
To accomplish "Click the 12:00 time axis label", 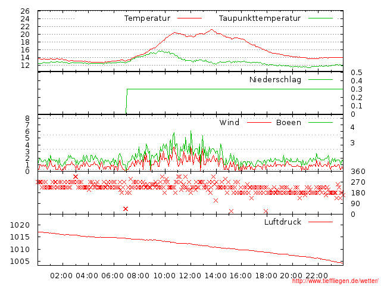I will [x=190, y=276].
